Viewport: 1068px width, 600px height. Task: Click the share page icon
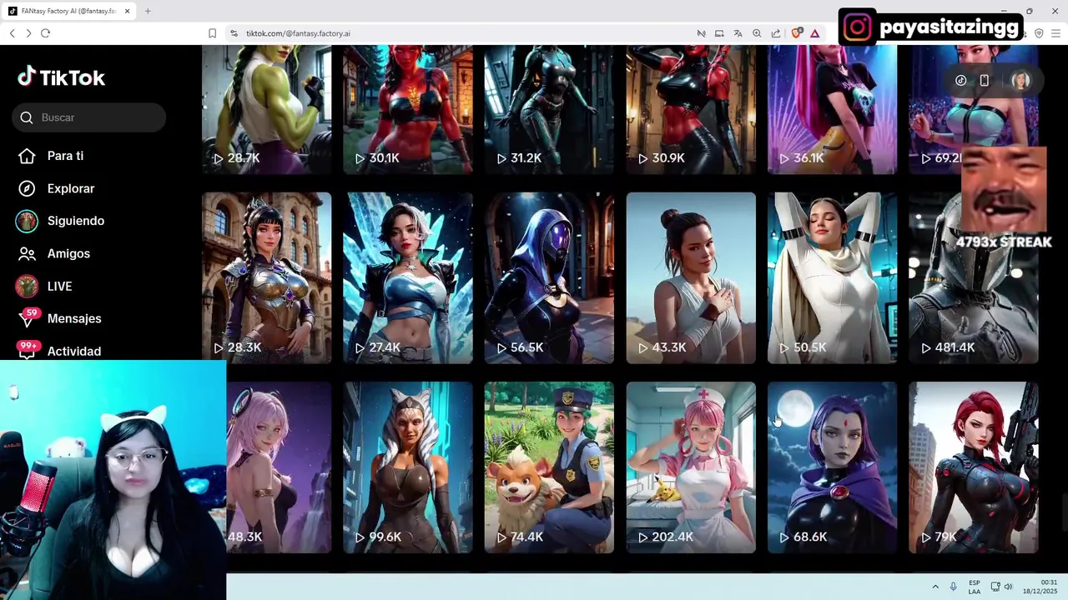click(776, 33)
